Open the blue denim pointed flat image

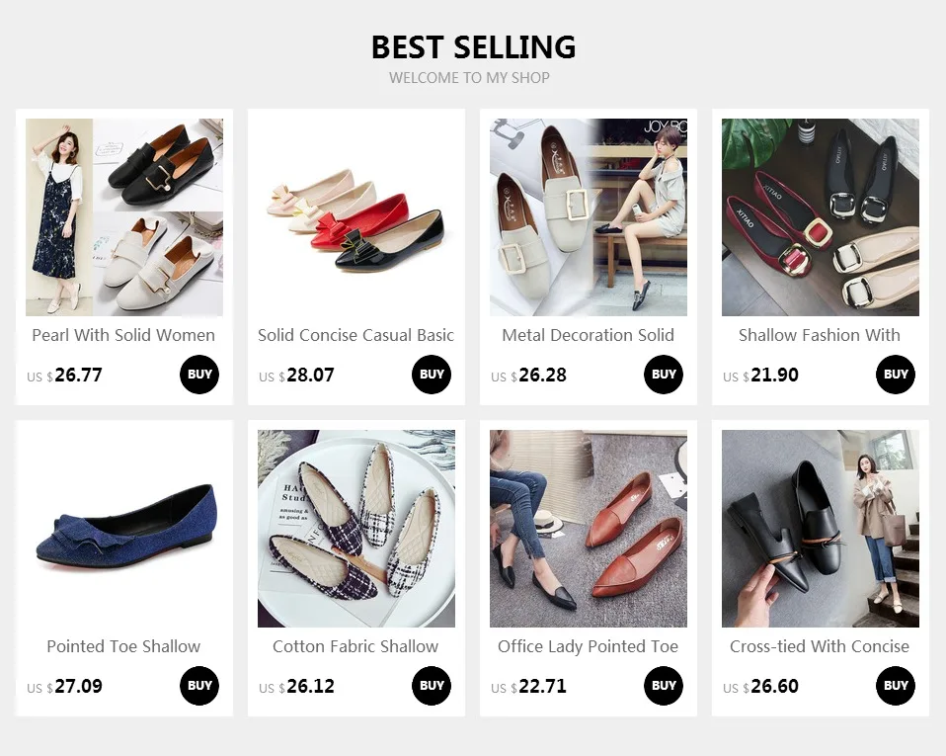[124, 529]
